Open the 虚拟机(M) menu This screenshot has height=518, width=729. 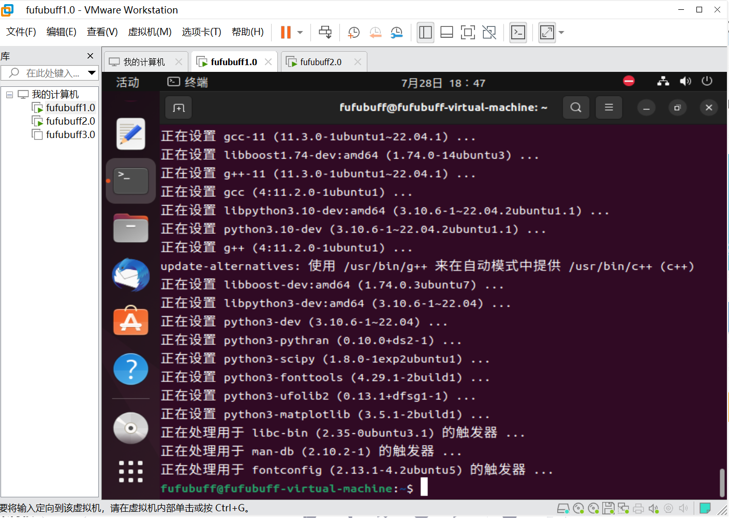[x=150, y=32]
